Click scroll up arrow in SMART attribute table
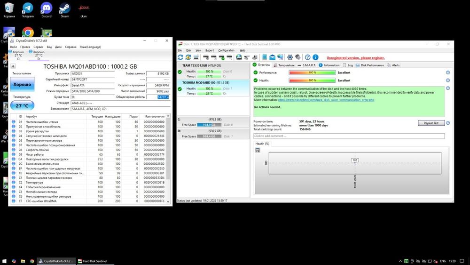 click(168, 116)
